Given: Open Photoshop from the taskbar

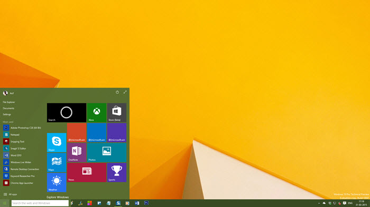Looking at the screenshot, I should click(x=146, y=203).
